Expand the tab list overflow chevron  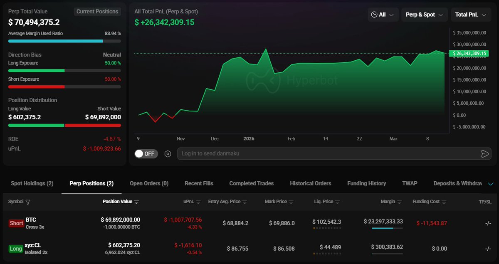tap(491, 184)
